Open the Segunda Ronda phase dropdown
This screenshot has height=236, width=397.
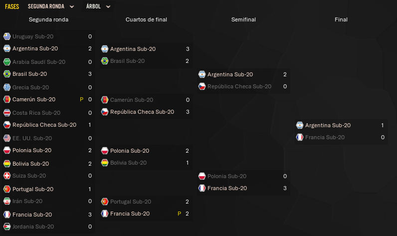click(x=51, y=6)
